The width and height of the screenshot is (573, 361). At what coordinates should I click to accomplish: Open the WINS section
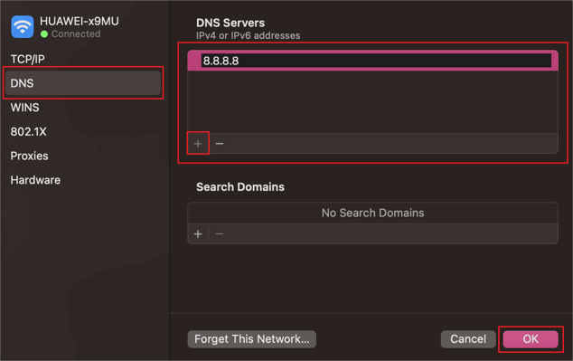point(24,108)
